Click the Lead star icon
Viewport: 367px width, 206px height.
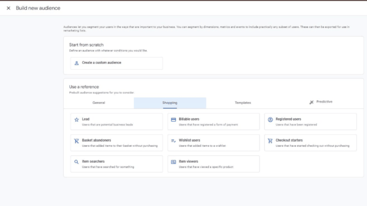[76, 120]
